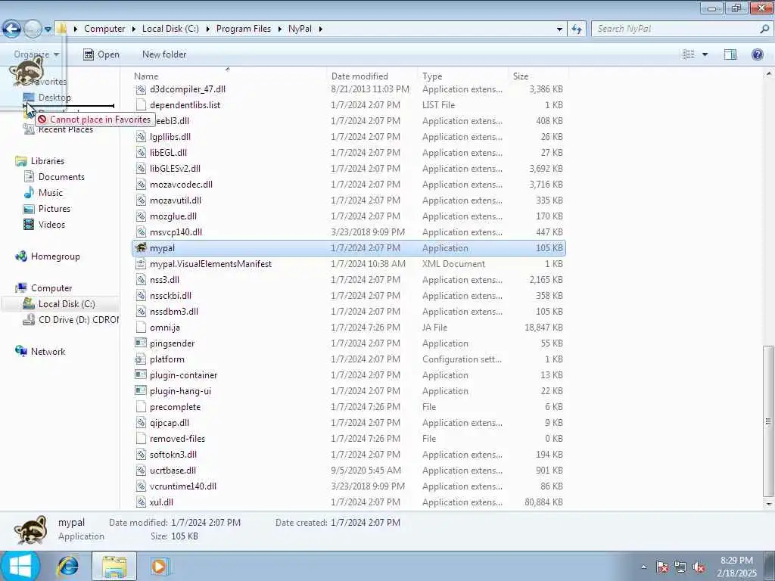The height and width of the screenshot is (581, 775).
Task: Sort by the Name column header
Action: (146, 76)
